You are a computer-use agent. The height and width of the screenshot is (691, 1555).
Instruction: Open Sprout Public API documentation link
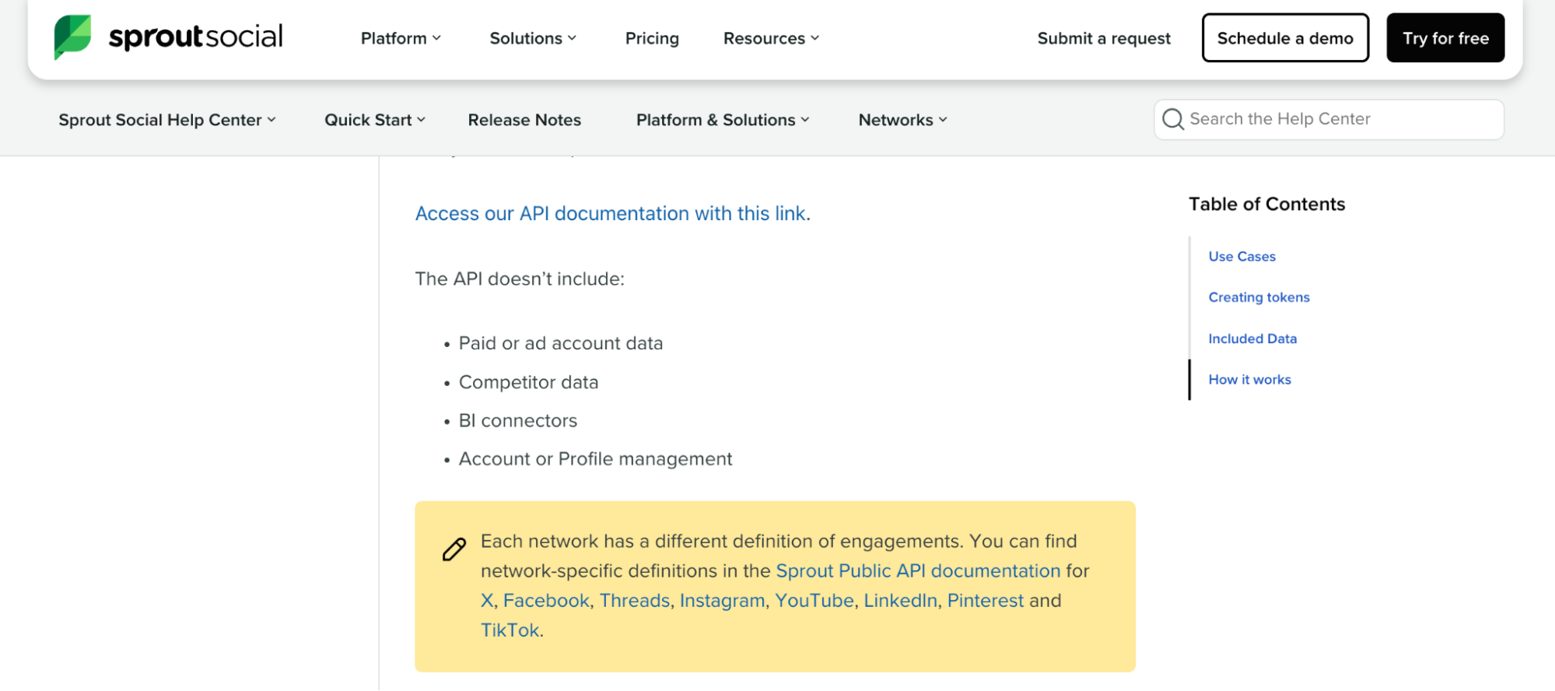(918, 570)
